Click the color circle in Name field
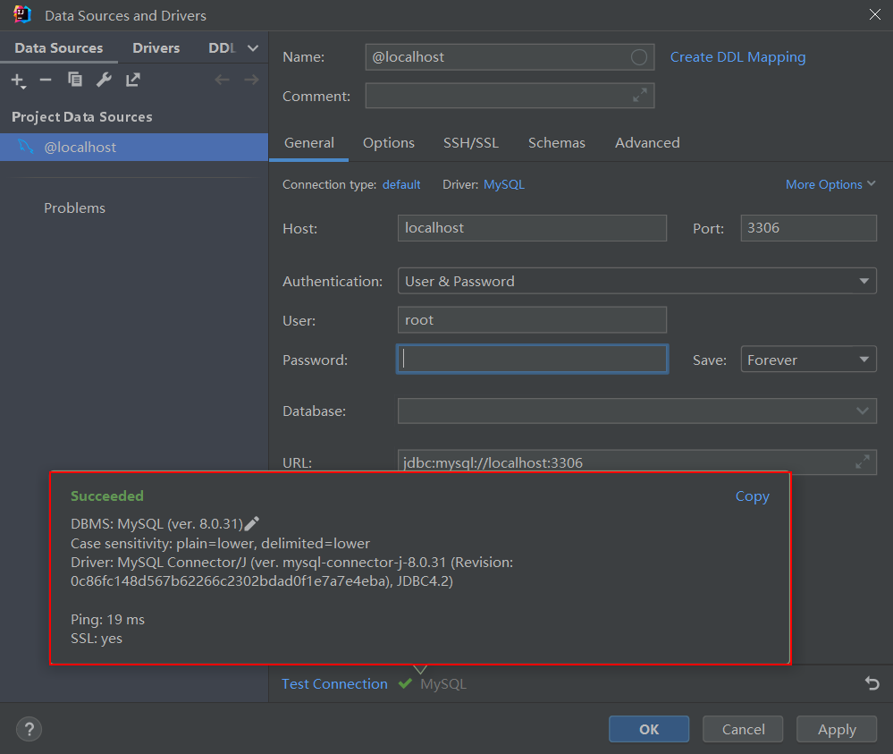 639,57
